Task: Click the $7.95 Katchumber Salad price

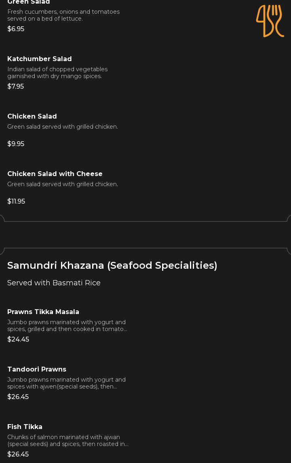Action: click(16, 87)
